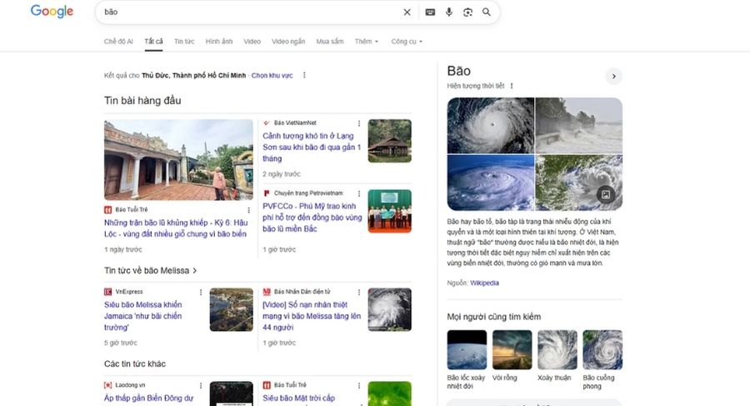Image resolution: width=750 pixels, height=406 pixels.
Task: Open article Cảnh tượng khó tin ở Lạng Sơn
Action: 312,147
